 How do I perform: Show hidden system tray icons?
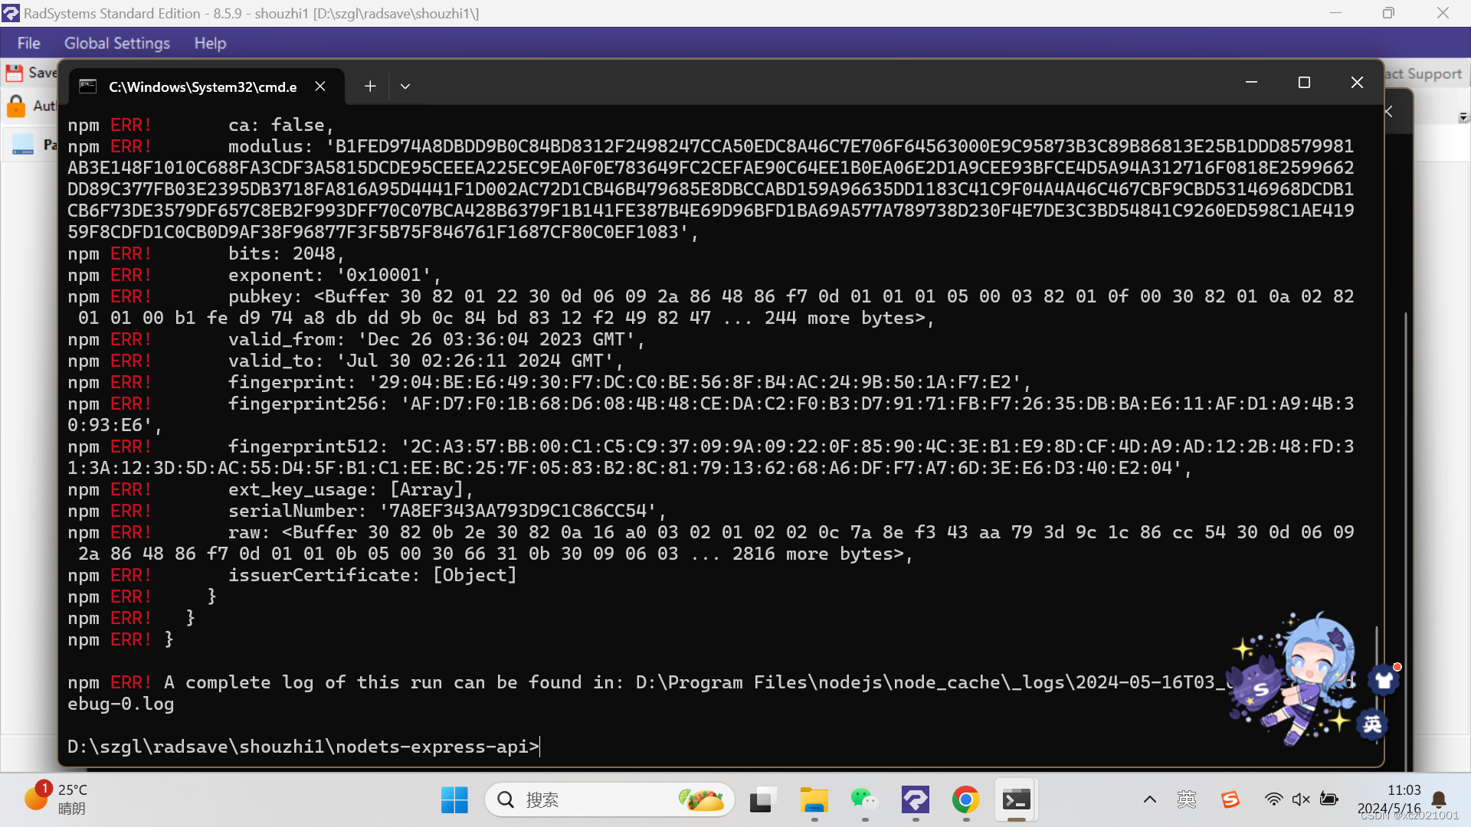pyautogui.click(x=1149, y=799)
